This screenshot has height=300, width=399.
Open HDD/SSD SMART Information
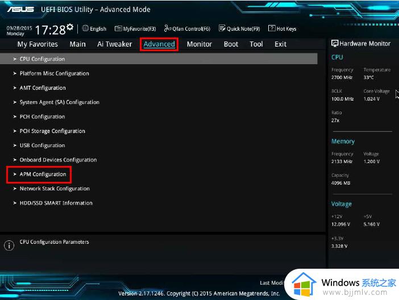coord(56,203)
